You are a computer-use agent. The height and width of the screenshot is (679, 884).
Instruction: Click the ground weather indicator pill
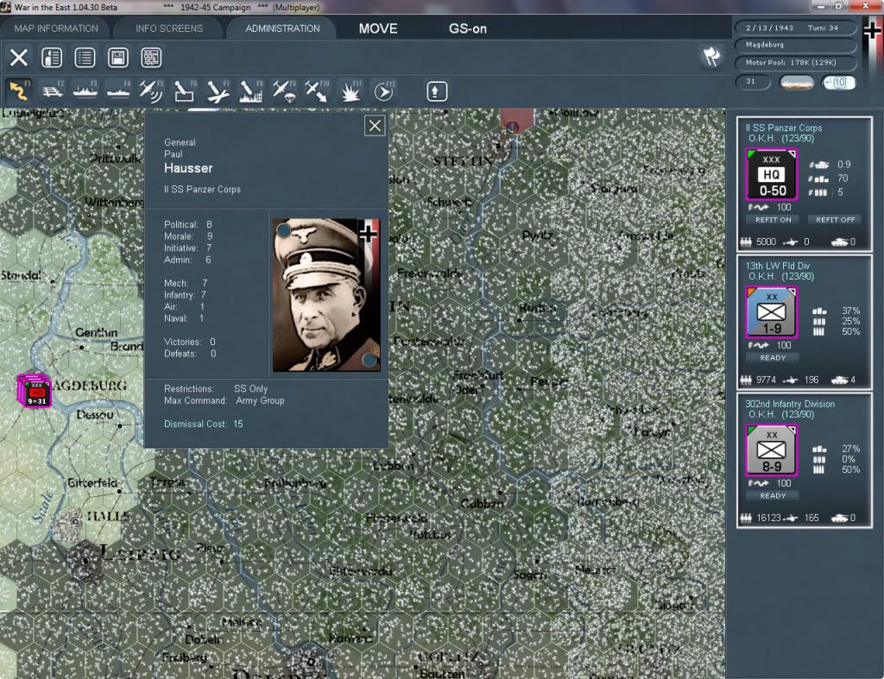796,82
